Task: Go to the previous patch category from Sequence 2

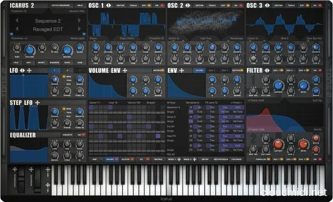Action: (17, 21)
